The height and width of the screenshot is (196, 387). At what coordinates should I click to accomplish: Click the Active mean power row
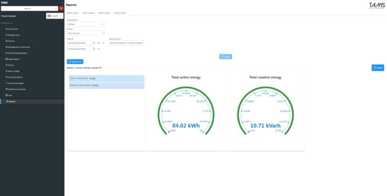106,78
